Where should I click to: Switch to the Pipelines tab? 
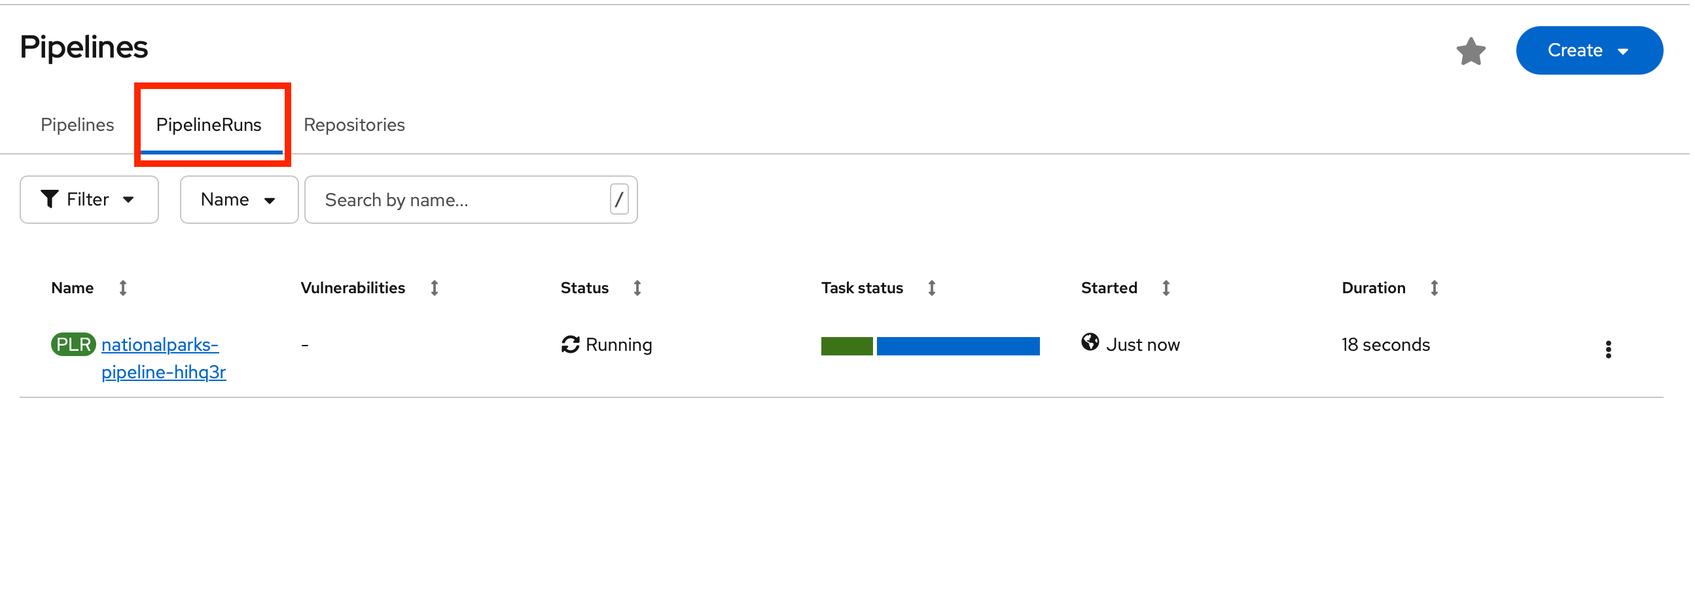coord(77,124)
